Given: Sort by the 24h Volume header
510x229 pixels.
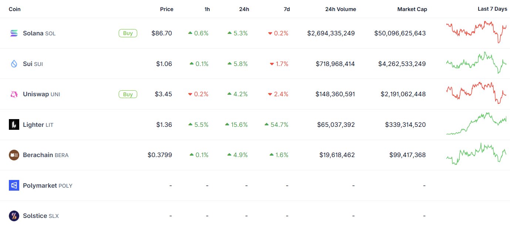Looking at the screenshot, I should 341,9.
